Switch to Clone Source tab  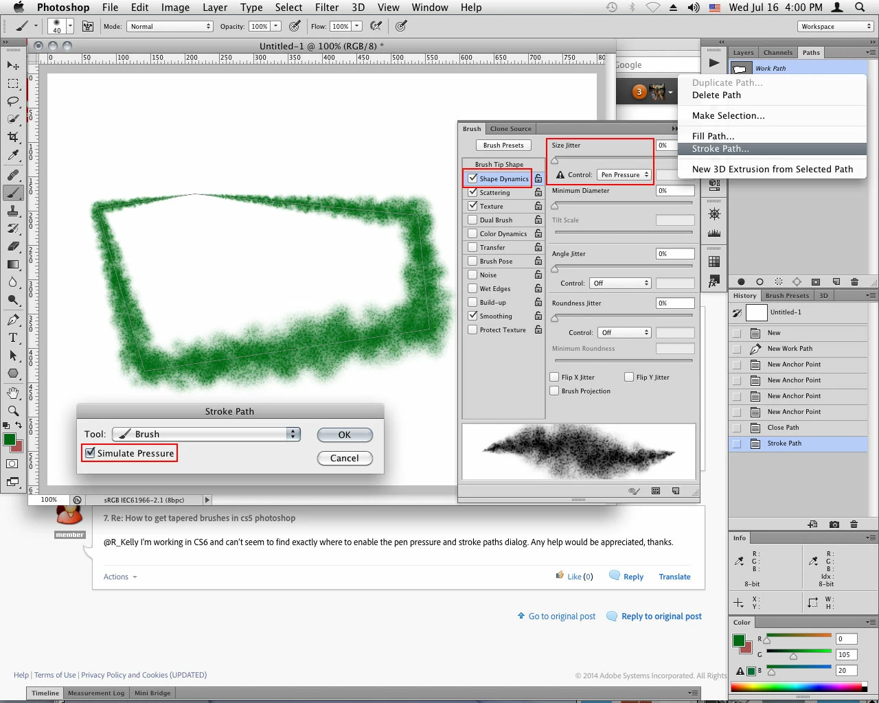pos(510,128)
